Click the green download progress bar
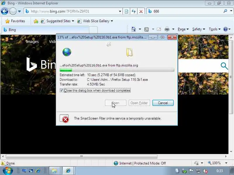Viewport: 234px width, 175px height. tap(117, 70)
